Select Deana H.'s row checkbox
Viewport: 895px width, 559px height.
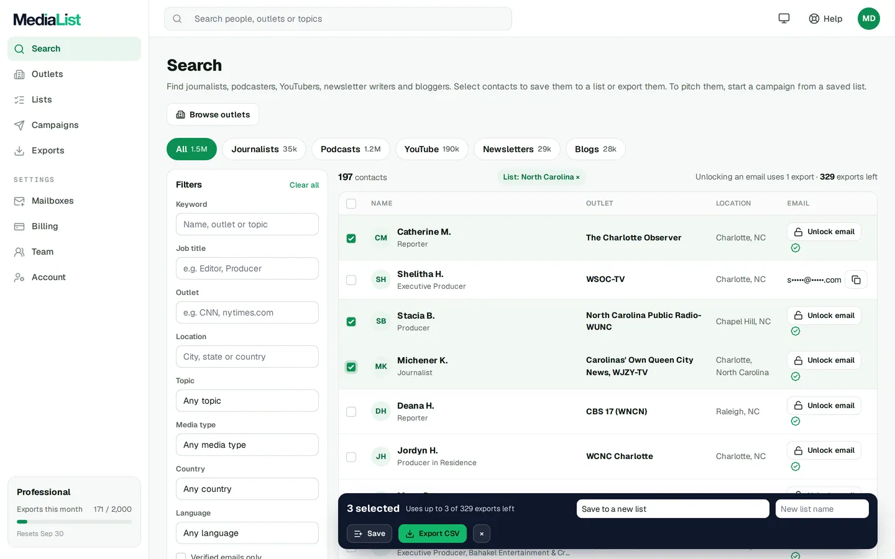click(x=351, y=412)
